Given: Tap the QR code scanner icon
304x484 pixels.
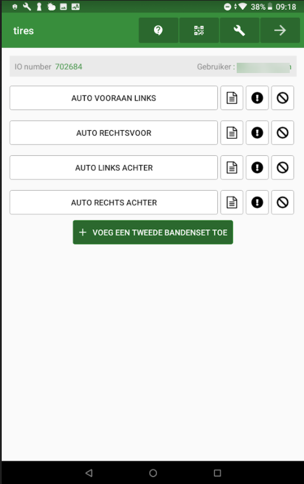Looking at the screenshot, I should pyautogui.click(x=199, y=30).
